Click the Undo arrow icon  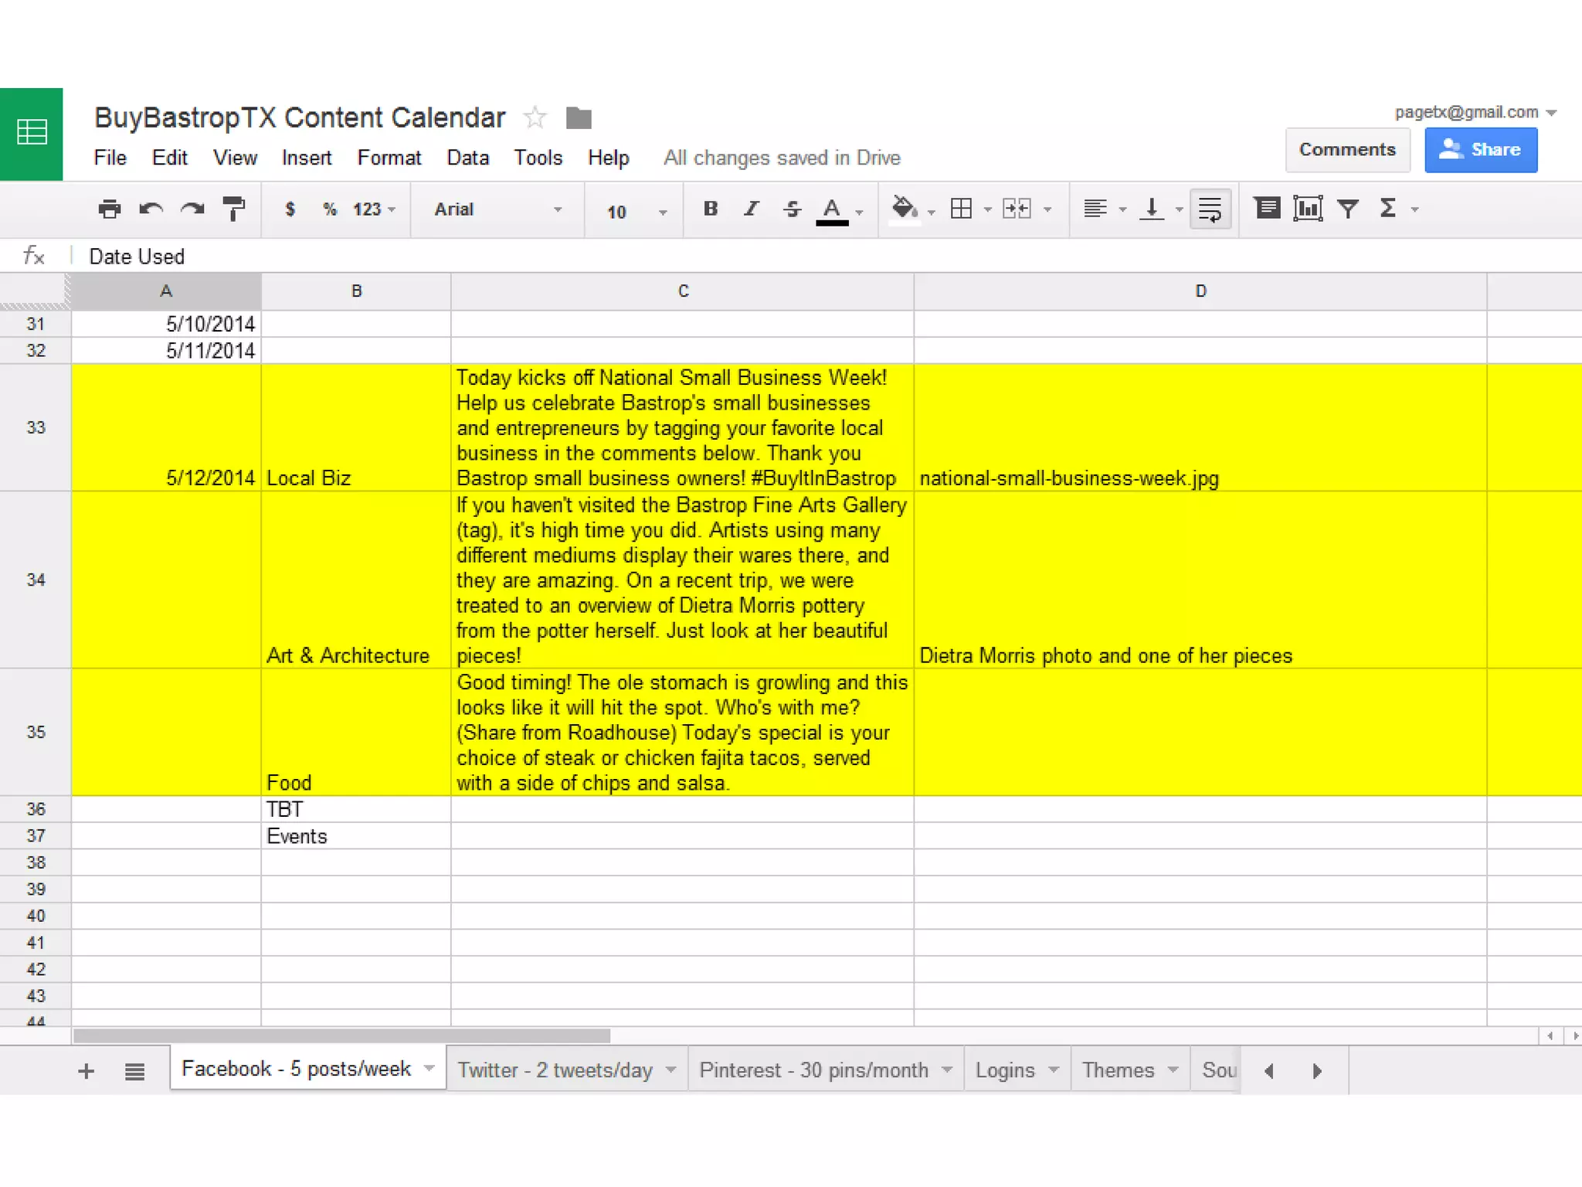click(x=151, y=209)
